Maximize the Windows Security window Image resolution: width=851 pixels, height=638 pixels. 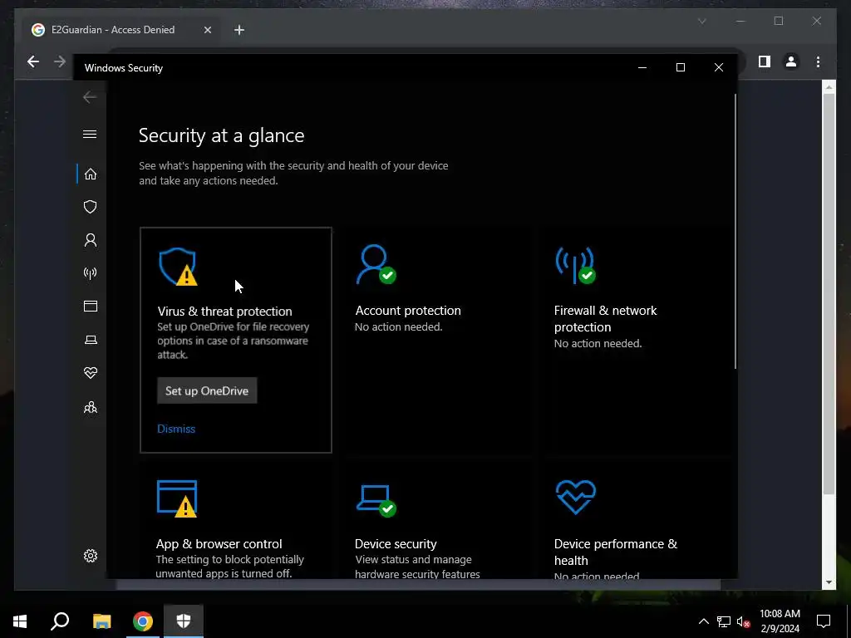click(681, 67)
